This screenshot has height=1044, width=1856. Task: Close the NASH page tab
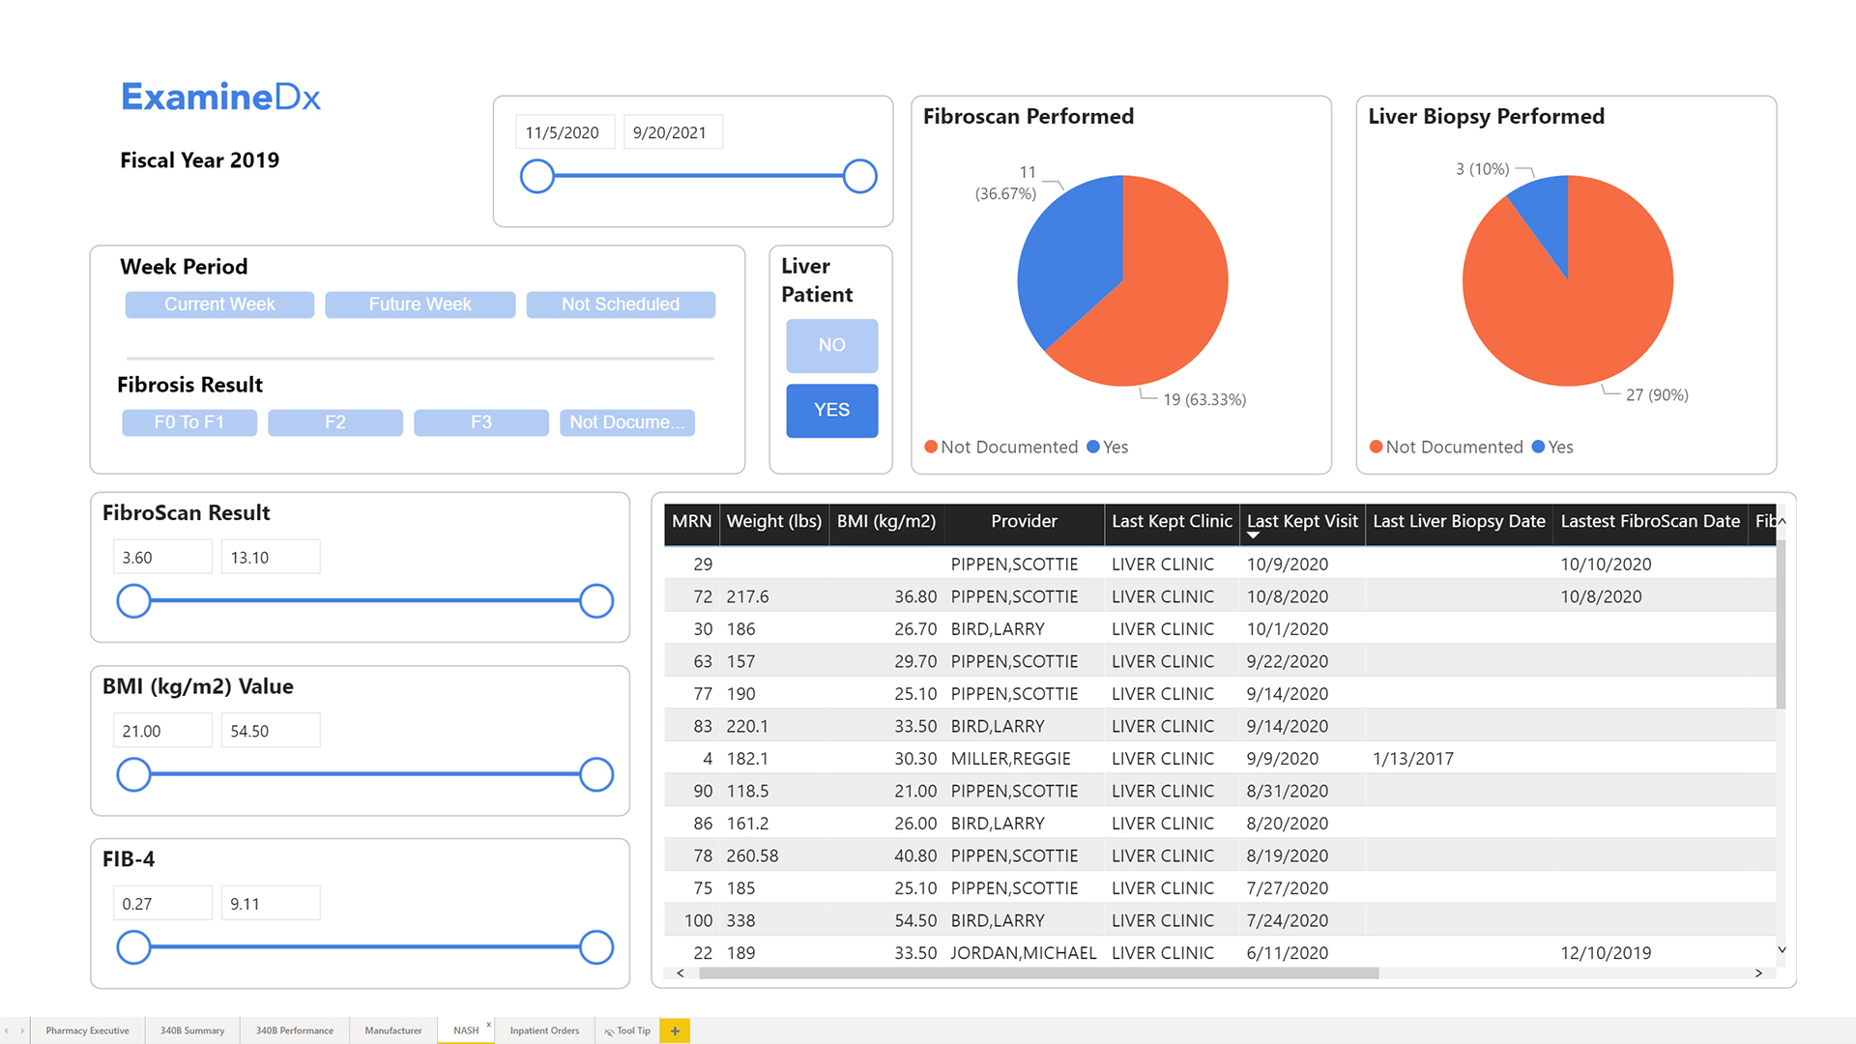pos(489,1024)
